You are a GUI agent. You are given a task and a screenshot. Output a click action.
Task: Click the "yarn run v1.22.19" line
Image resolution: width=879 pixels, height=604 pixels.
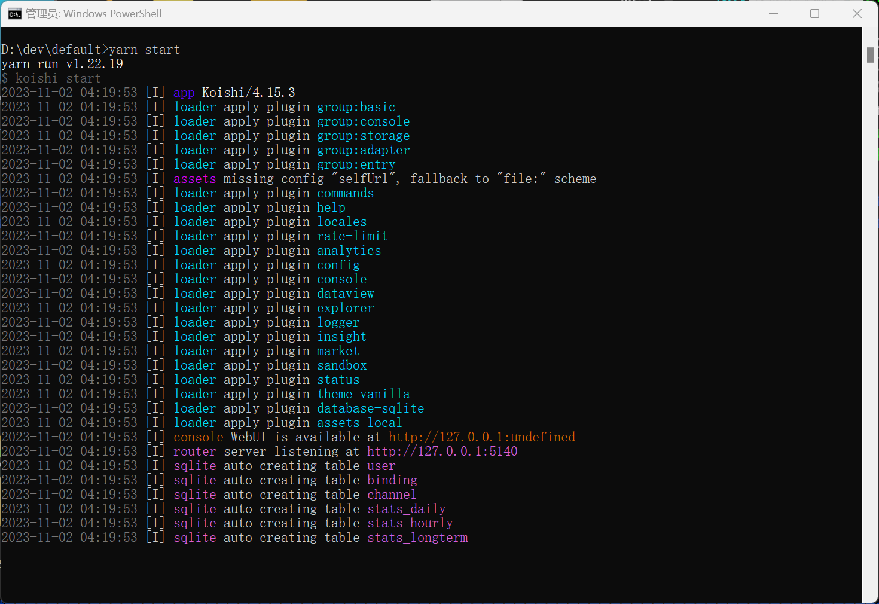62,64
